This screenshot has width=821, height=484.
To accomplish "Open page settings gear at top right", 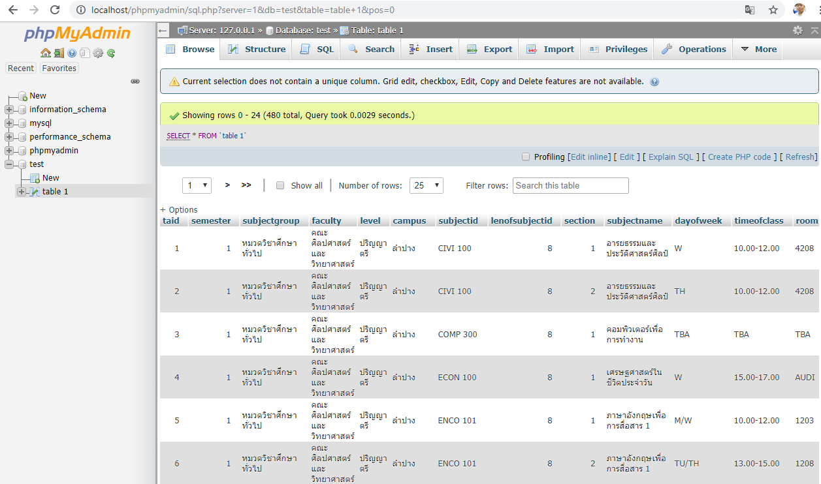I will (x=797, y=31).
